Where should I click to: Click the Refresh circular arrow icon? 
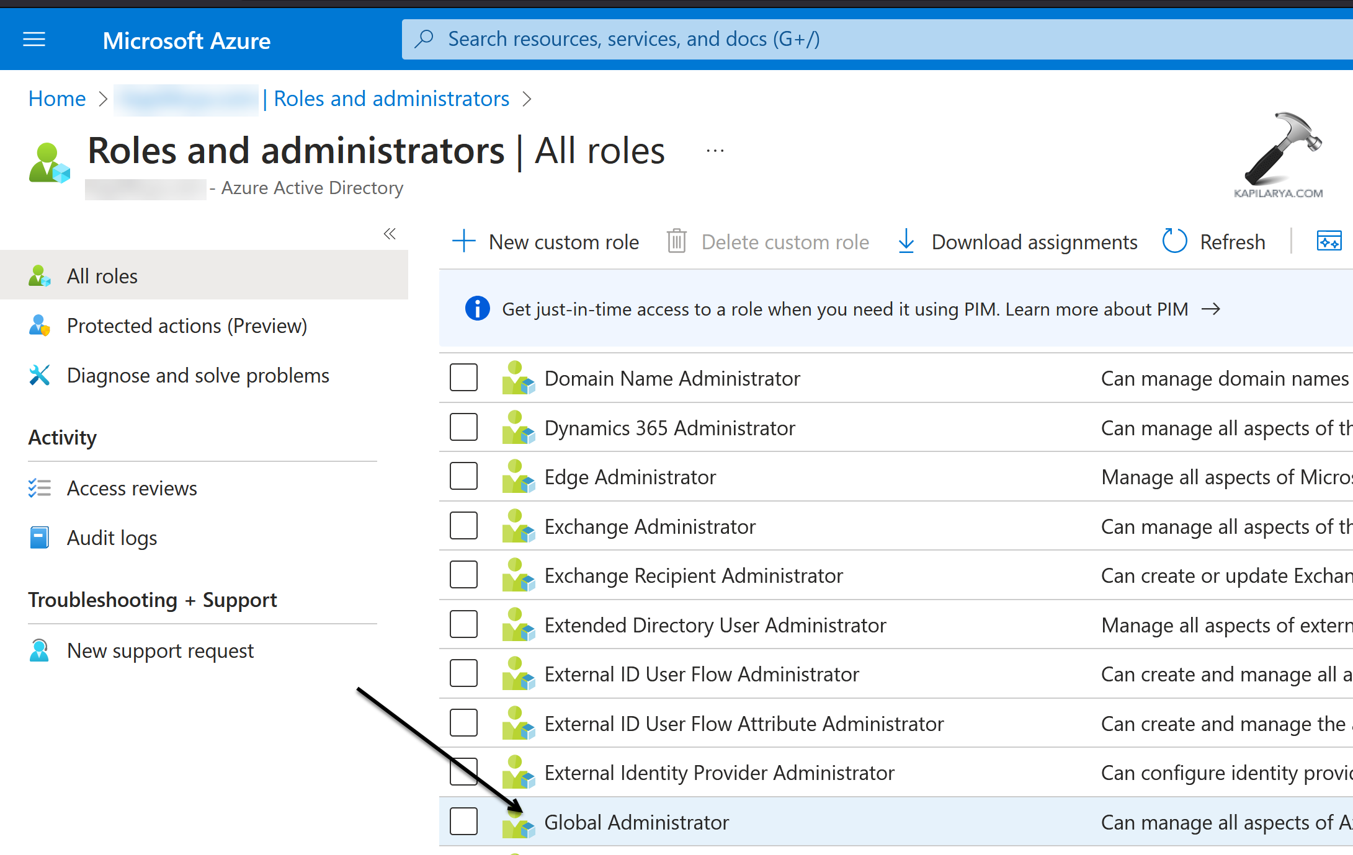point(1174,241)
